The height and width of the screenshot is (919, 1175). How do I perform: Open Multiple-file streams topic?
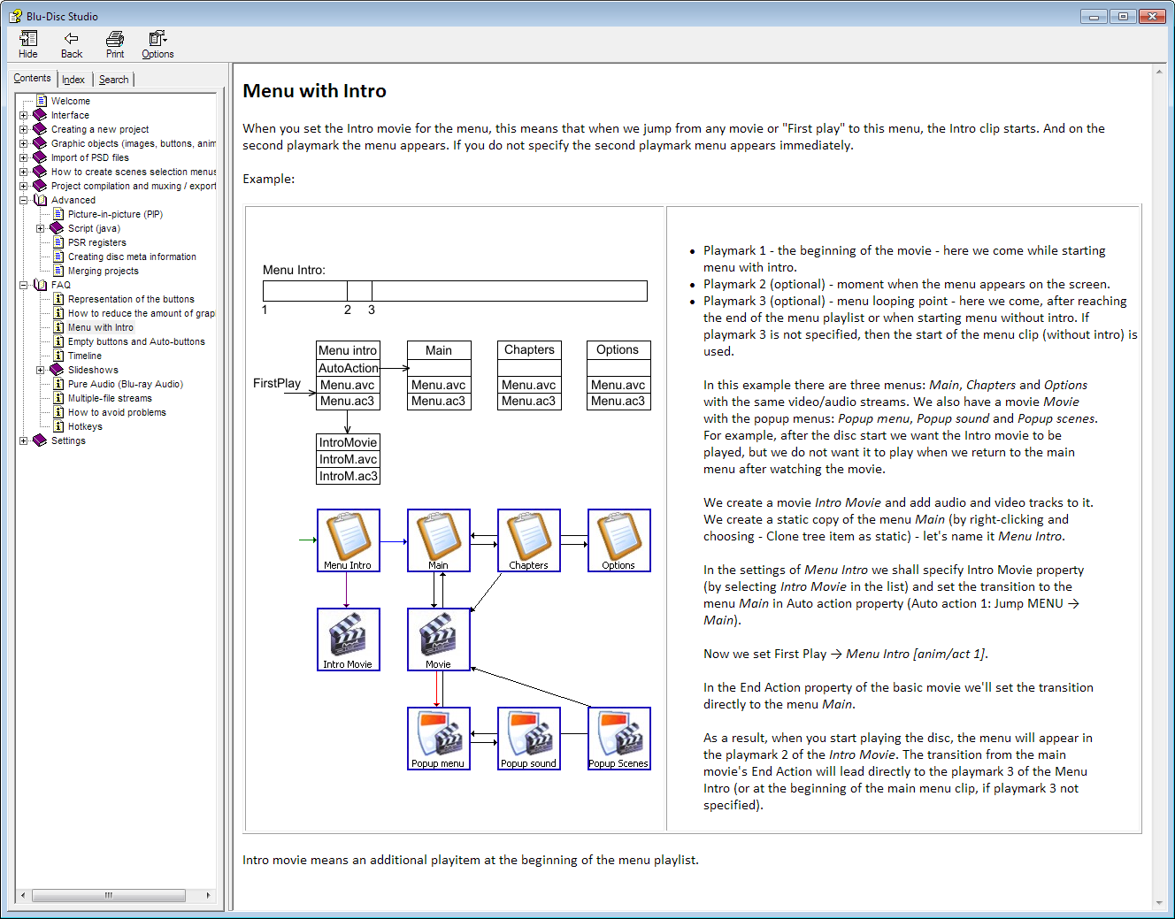click(110, 398)
